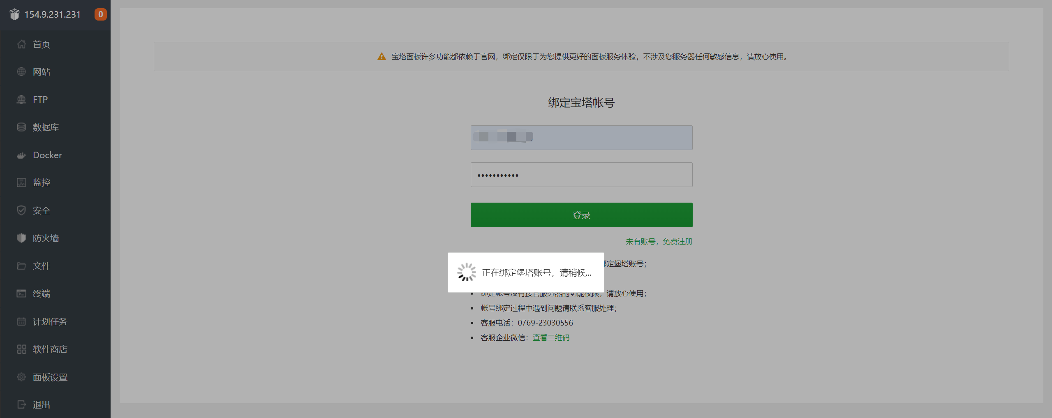Click the shield check icon for 安全

tap(21, 210)
